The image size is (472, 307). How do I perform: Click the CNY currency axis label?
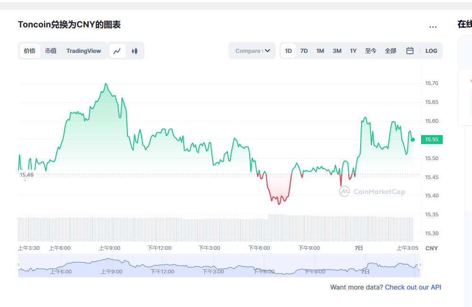click(x=431, y=248)
